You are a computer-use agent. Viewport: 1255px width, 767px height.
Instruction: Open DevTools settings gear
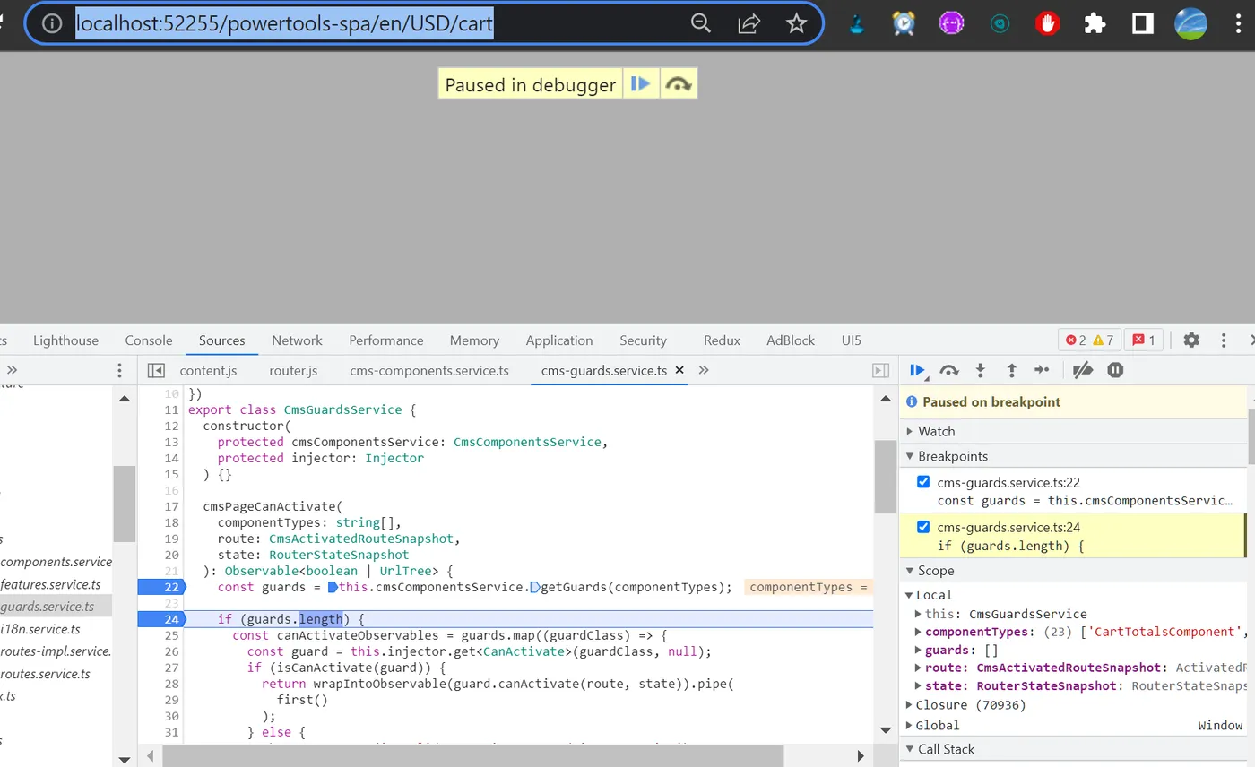(1191, 340)
